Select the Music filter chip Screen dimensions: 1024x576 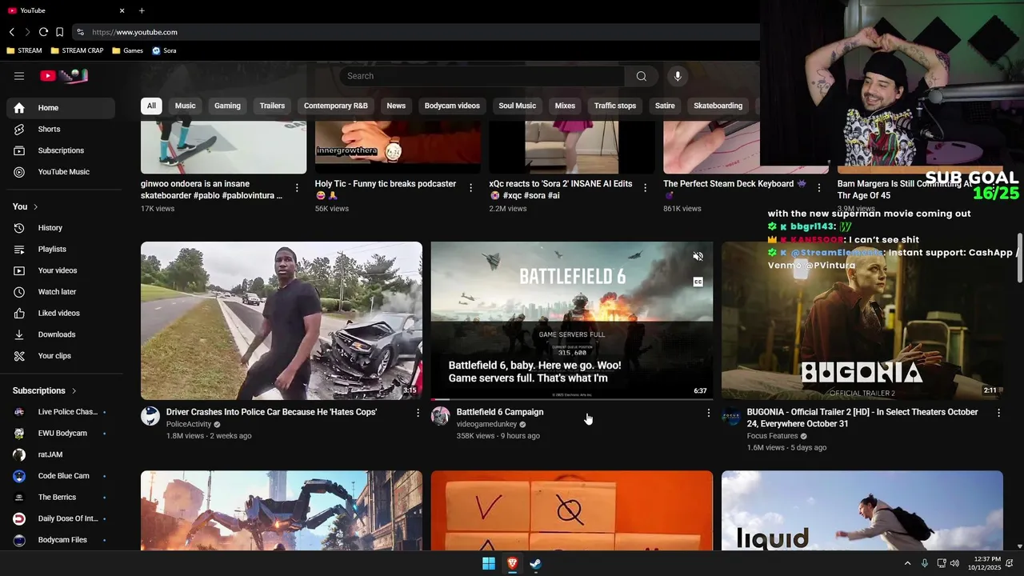point(185,106)
